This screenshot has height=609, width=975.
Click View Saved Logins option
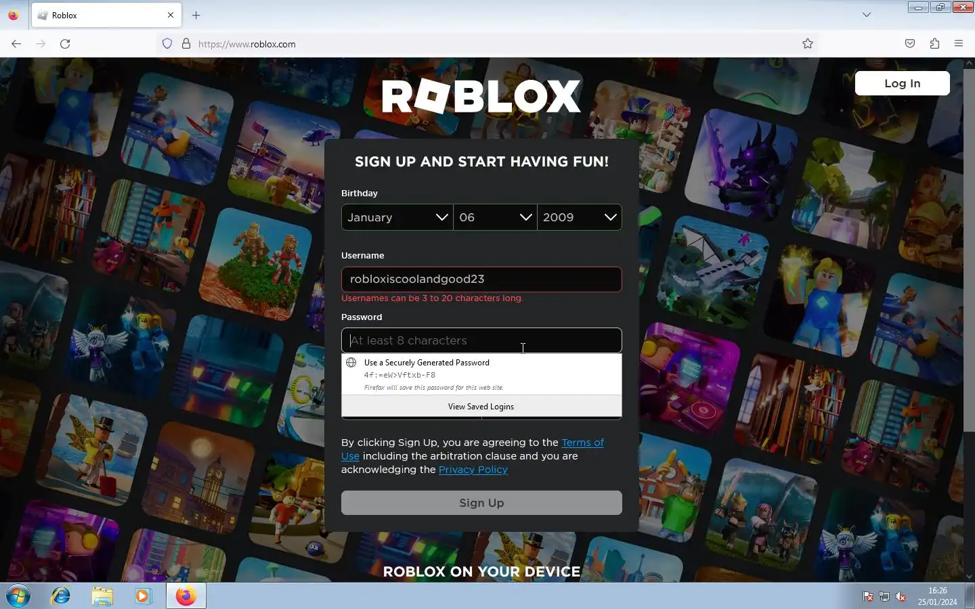coord(481,407)
